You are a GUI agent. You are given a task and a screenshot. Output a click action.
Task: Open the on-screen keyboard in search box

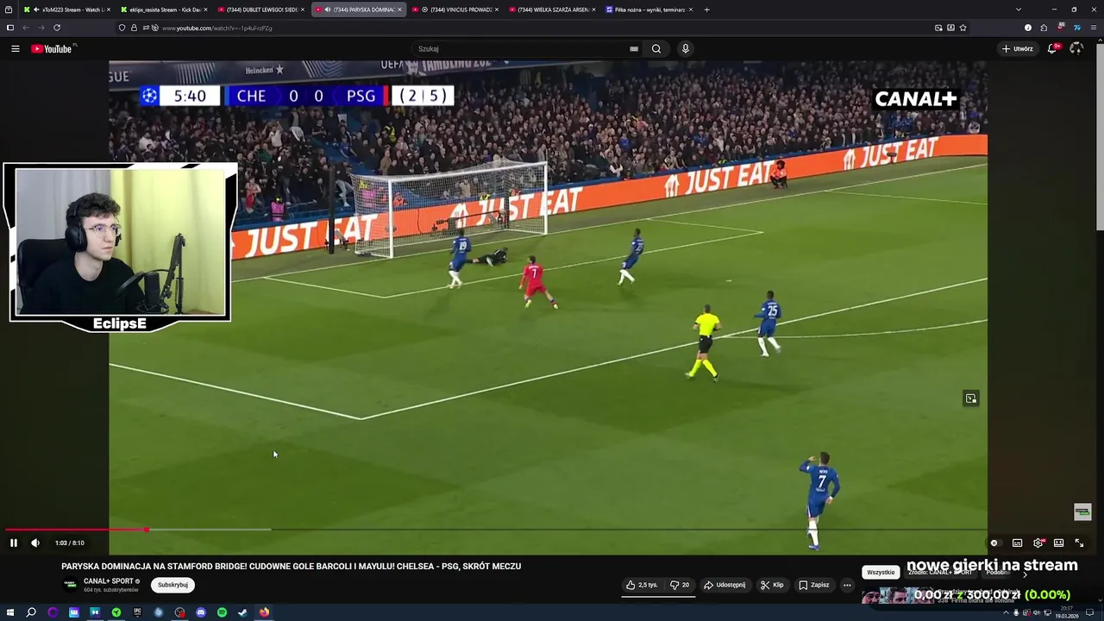(634, 49)
